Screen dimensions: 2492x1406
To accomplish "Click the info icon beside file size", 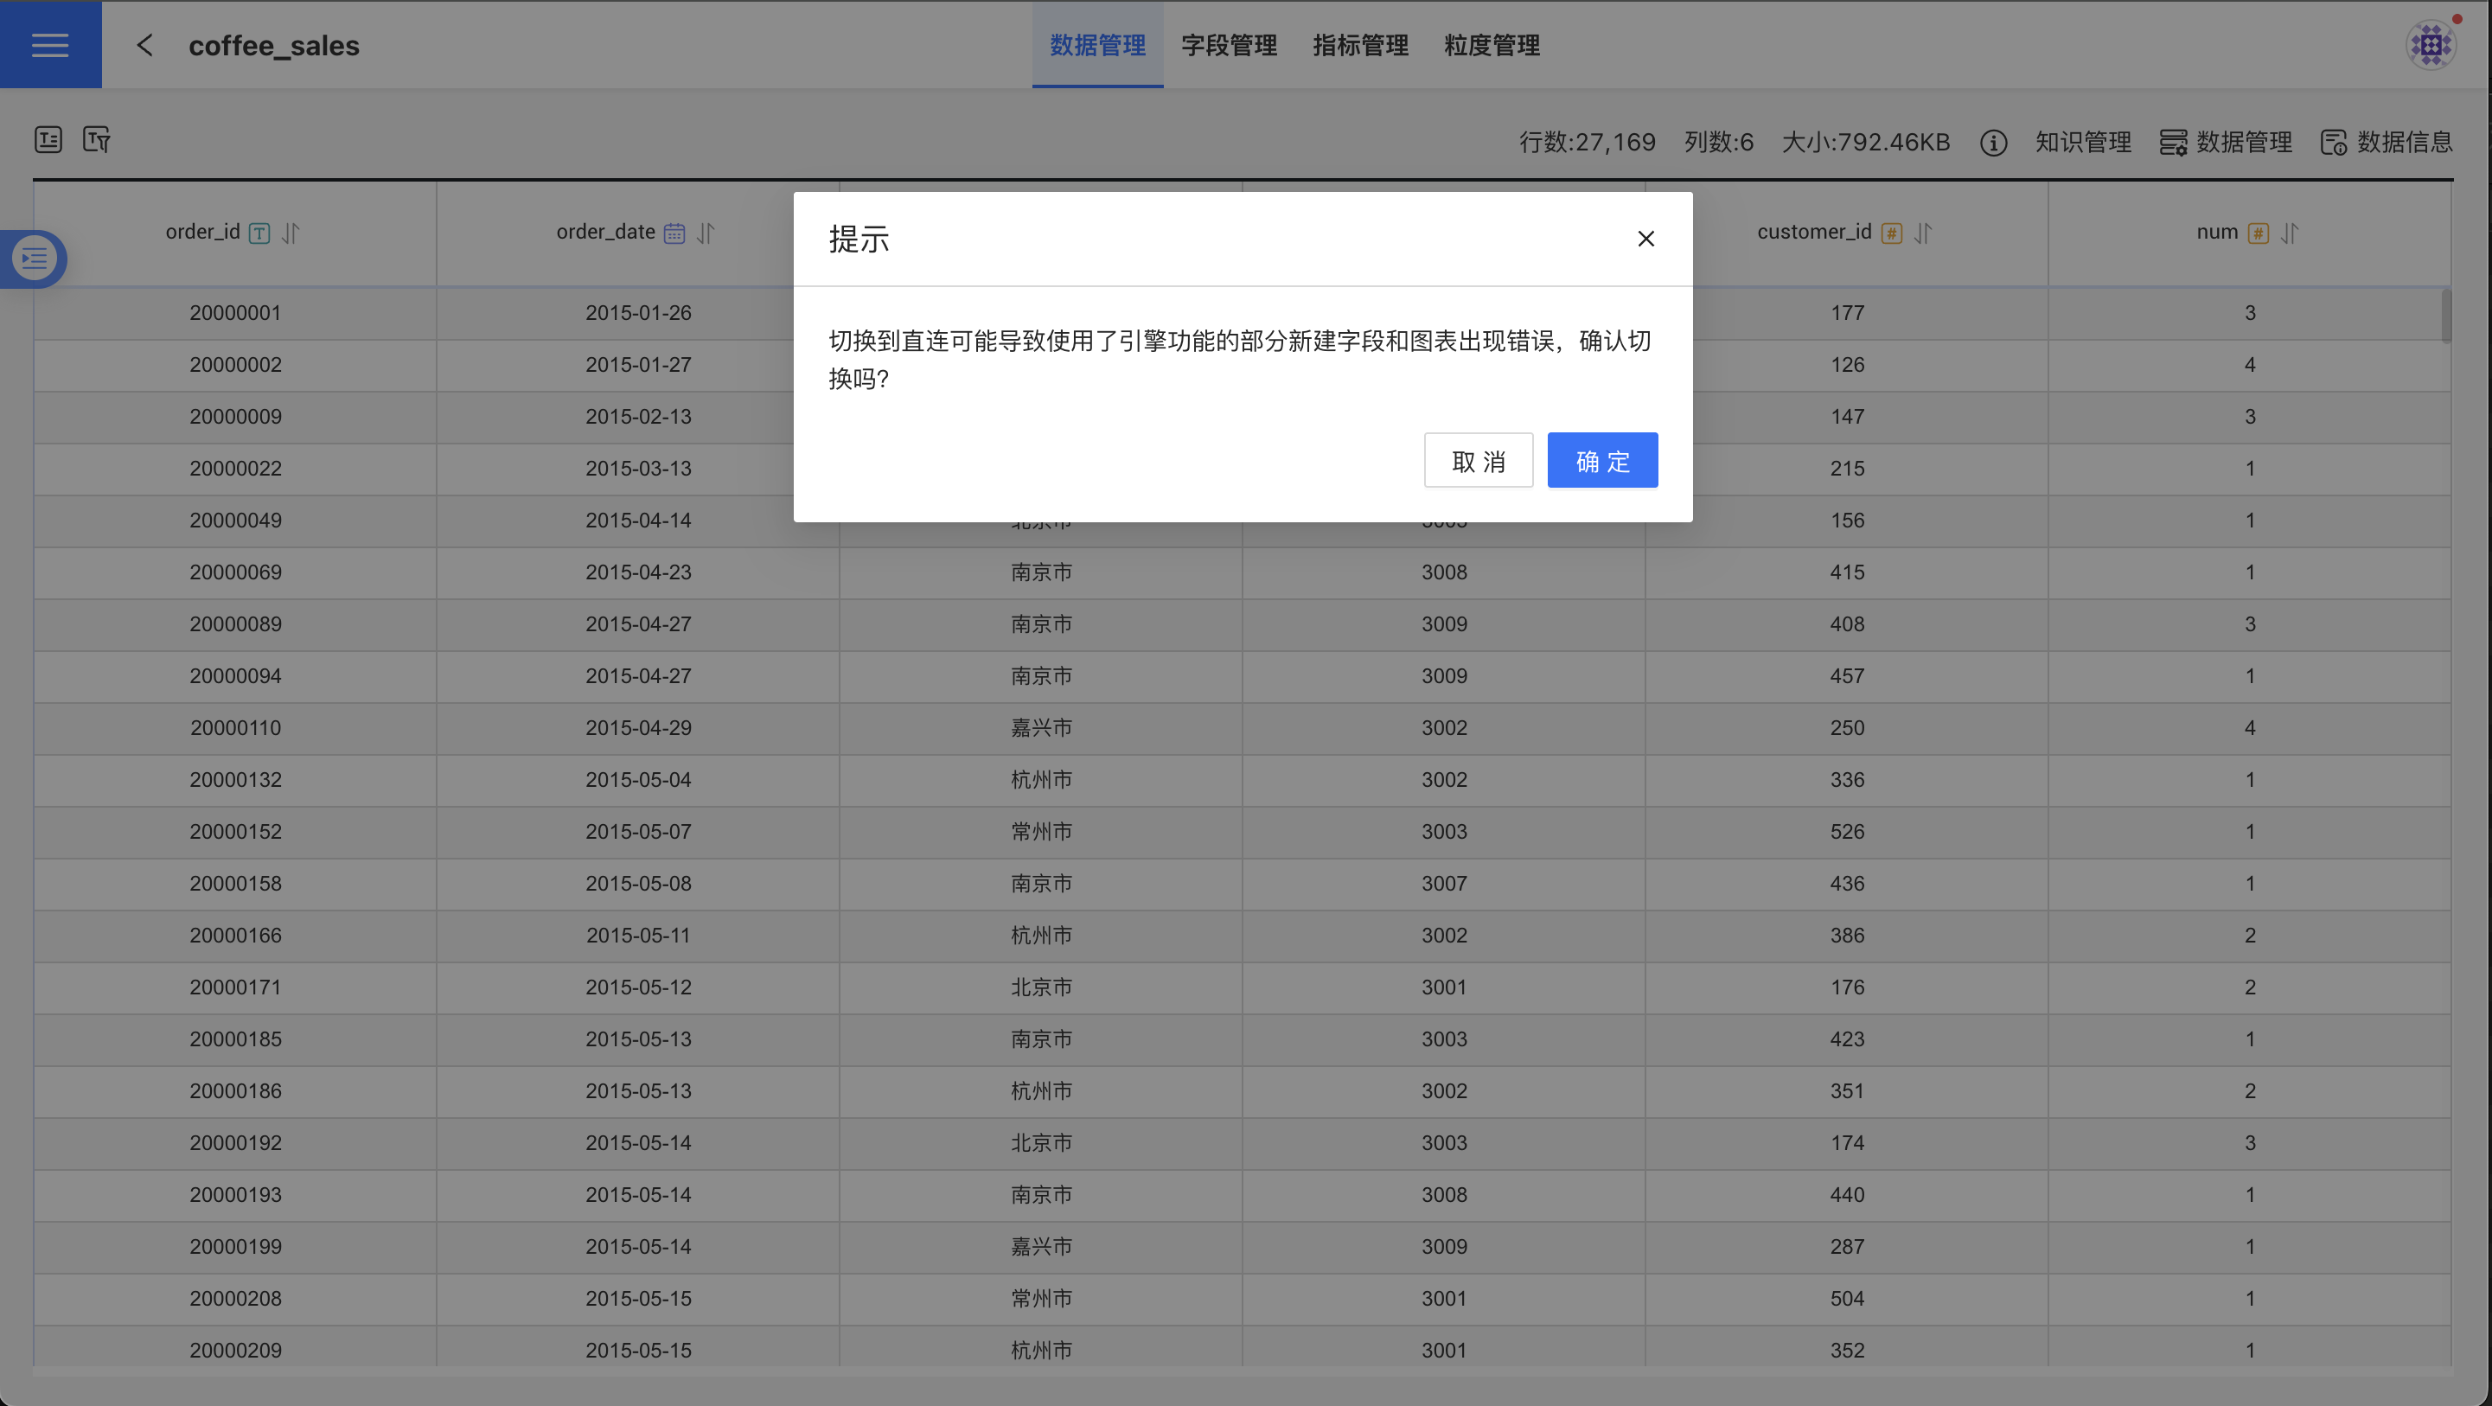I will [x=1993, y=144].
